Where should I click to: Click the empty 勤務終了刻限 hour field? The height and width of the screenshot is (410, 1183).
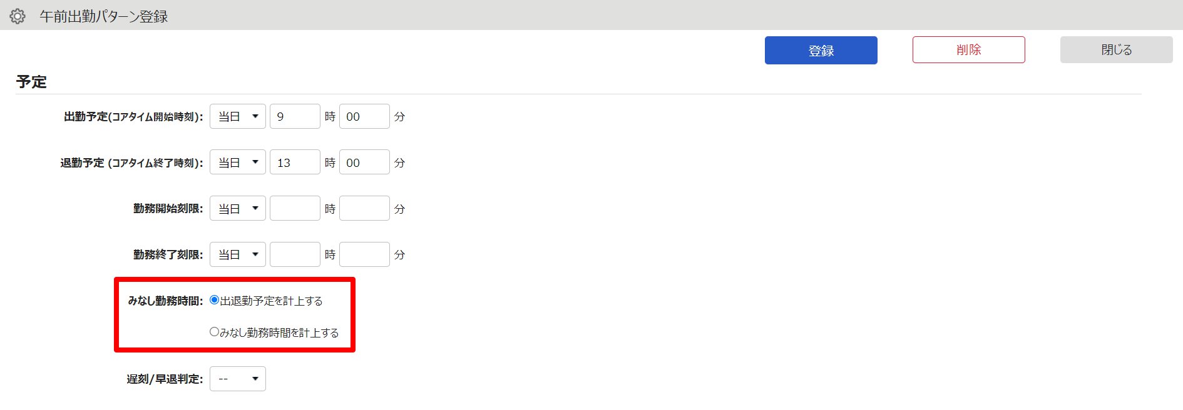click(295, 254)
